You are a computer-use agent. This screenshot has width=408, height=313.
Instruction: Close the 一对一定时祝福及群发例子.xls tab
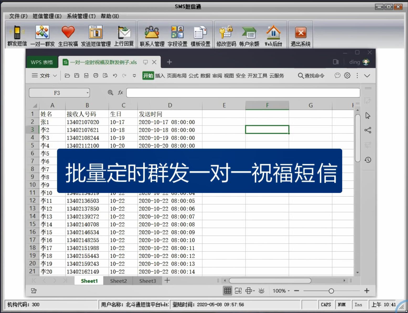pos(154,62)
